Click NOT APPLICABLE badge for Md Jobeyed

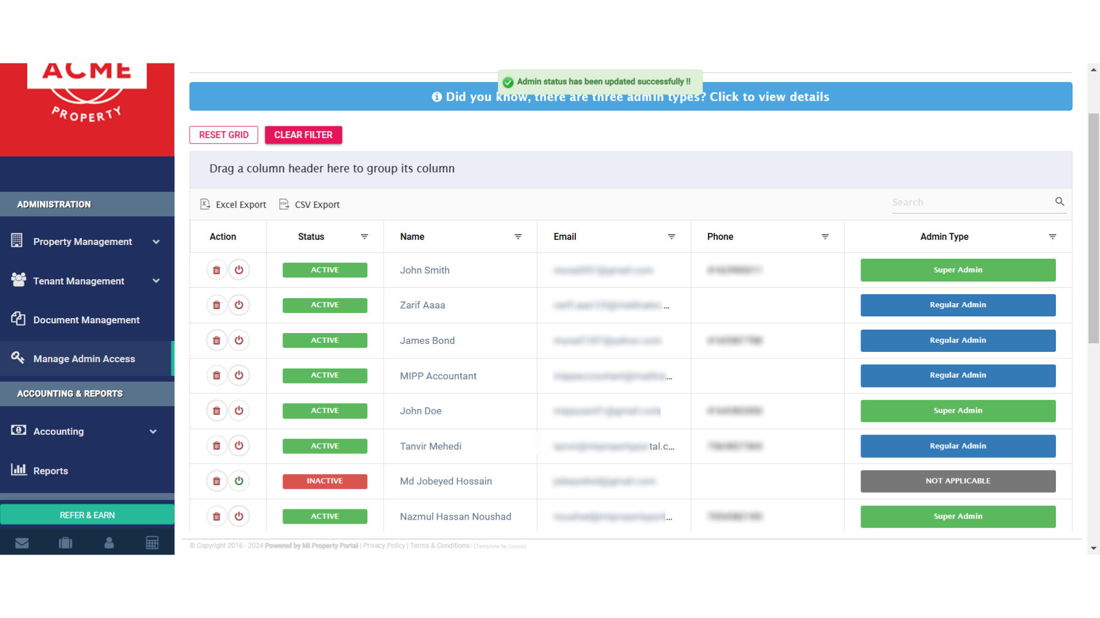coord(958,481)
